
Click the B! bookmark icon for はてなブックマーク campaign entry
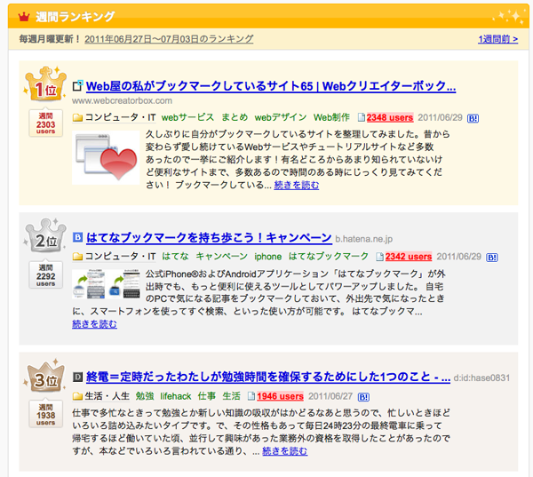pos(491,258)
